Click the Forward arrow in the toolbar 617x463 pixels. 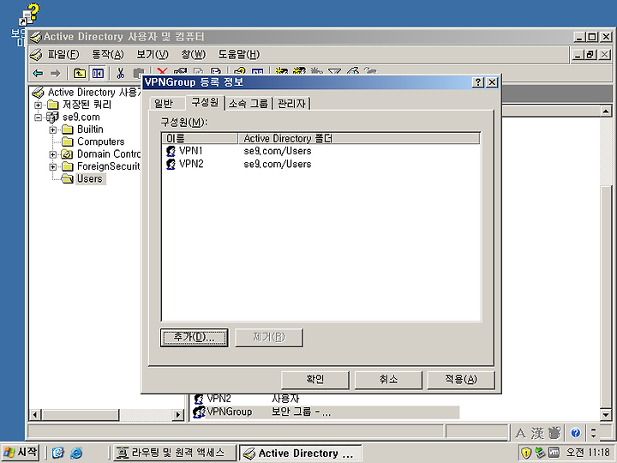(x=56, y=73)
